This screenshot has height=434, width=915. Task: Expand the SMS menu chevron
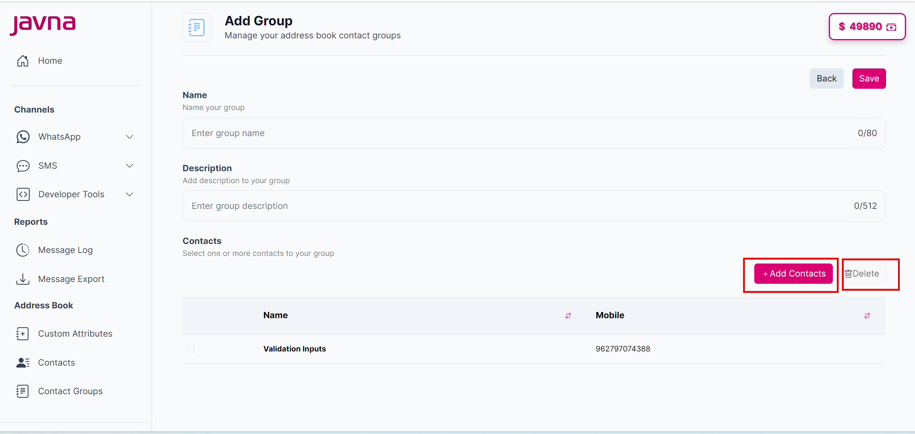tap(130, 166)
